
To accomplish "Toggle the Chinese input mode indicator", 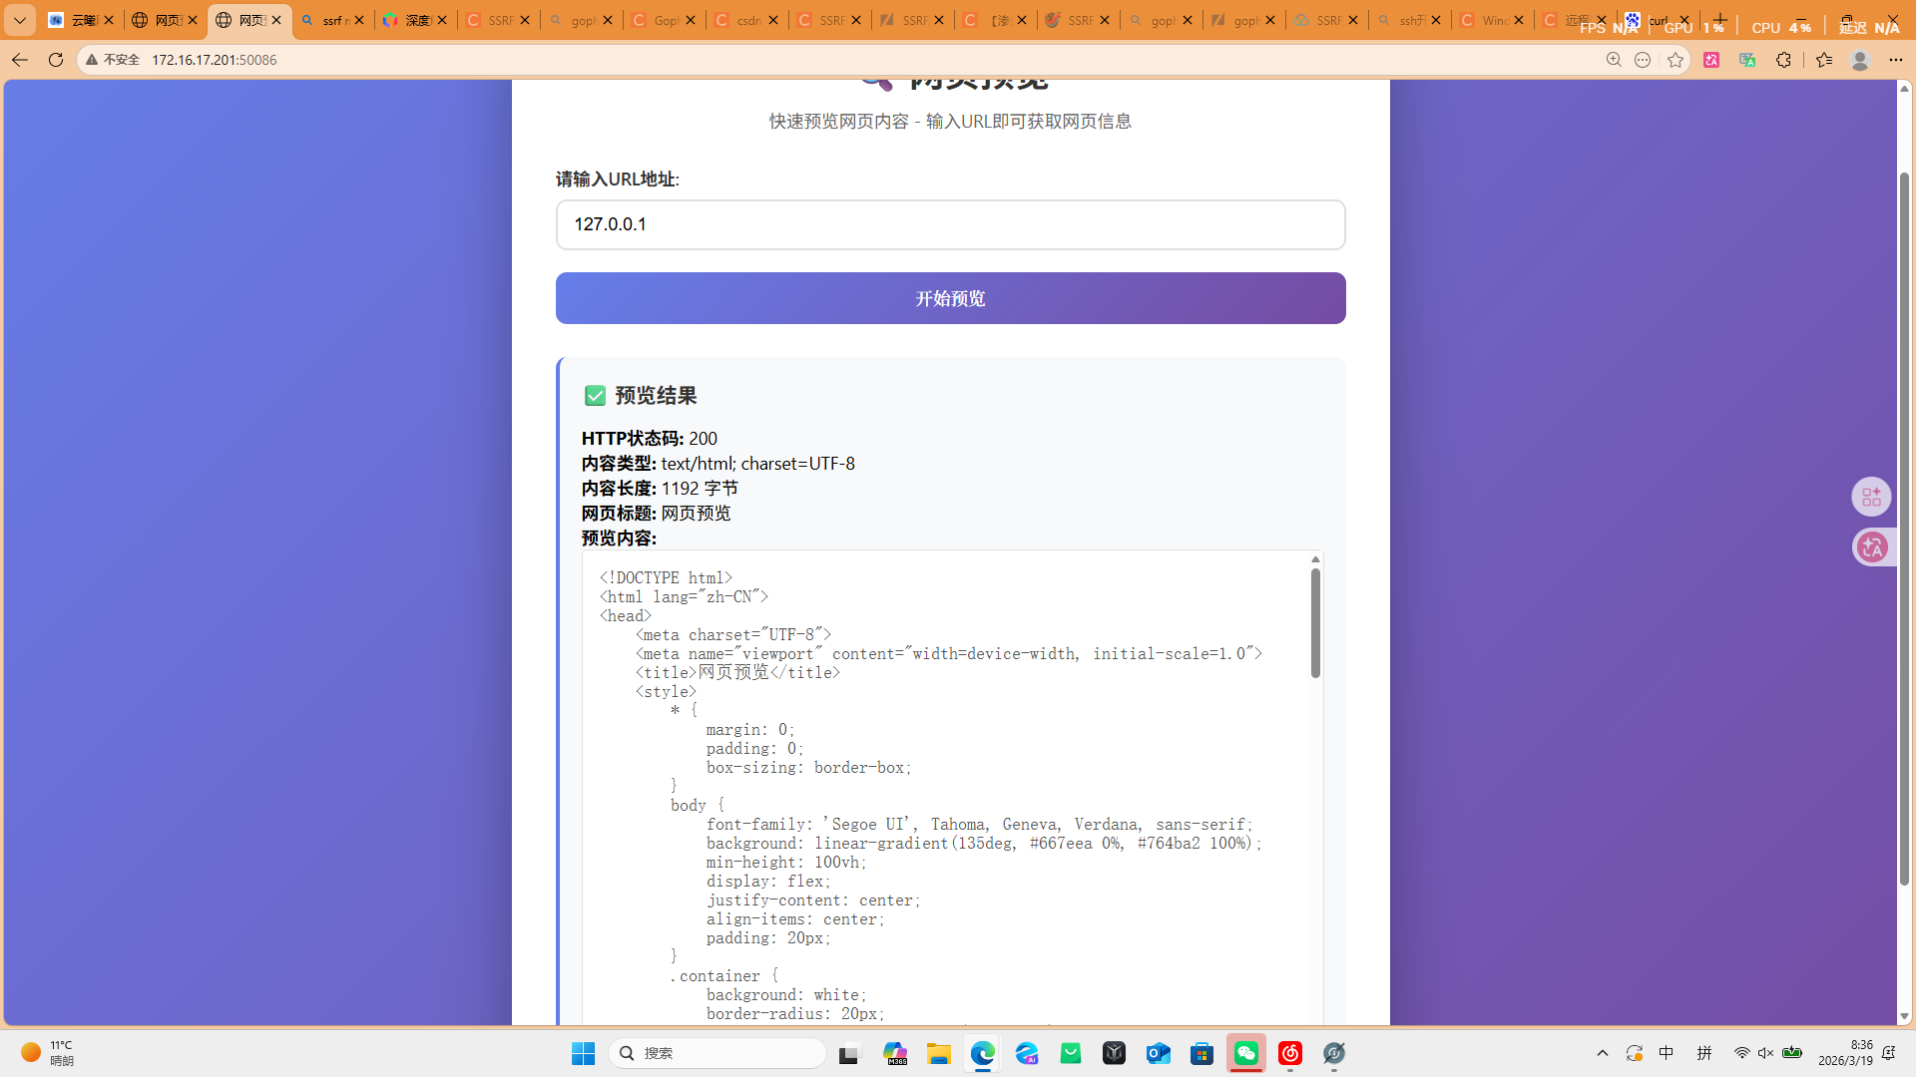I will 1667,1053.
